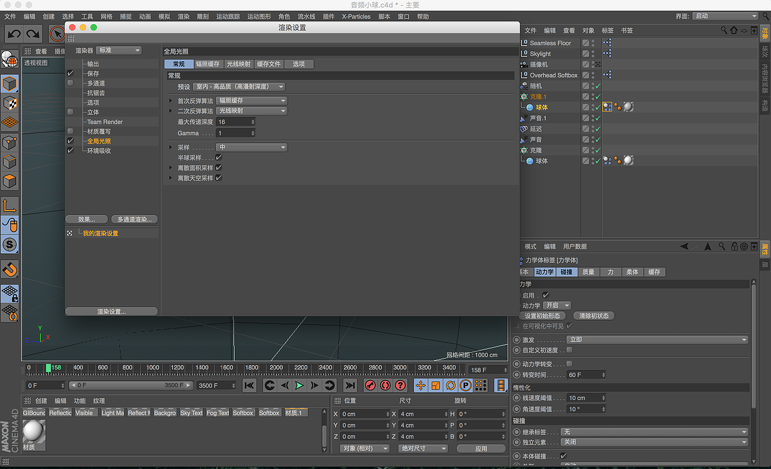Open the 柔体 tab in dynamics tag
The width and height of the screenshot is (771, 469).
(x=632, y=272)
